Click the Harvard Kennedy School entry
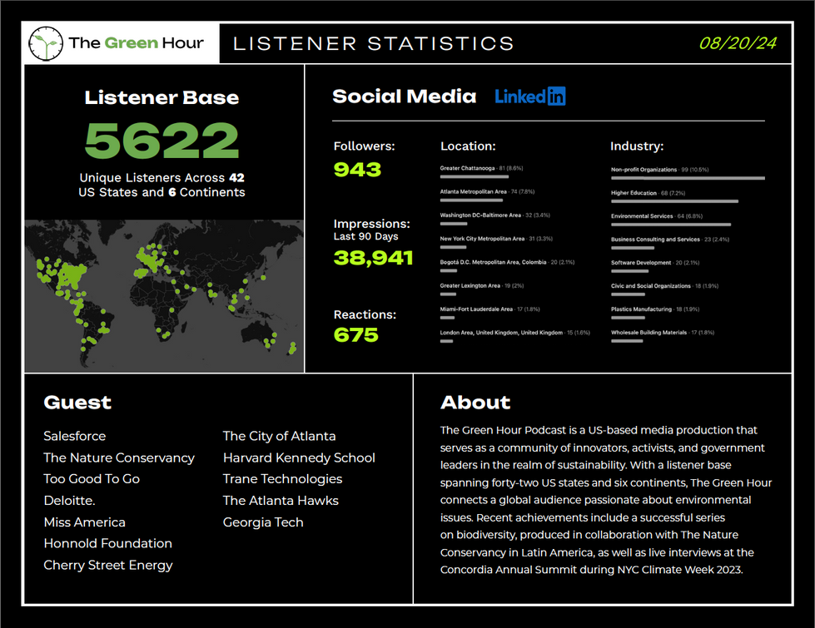Screen dimensions: 815x628 pos(300,457)
